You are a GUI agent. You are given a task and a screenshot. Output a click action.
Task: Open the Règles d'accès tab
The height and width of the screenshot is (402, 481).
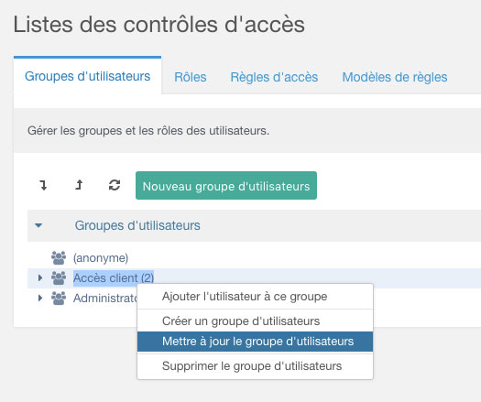click(x=274, y=77)
